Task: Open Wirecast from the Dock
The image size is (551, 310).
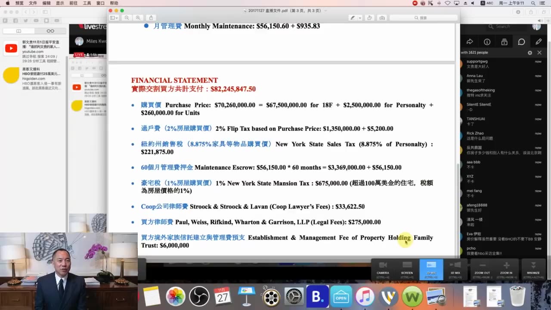Action: click(389, 296)
